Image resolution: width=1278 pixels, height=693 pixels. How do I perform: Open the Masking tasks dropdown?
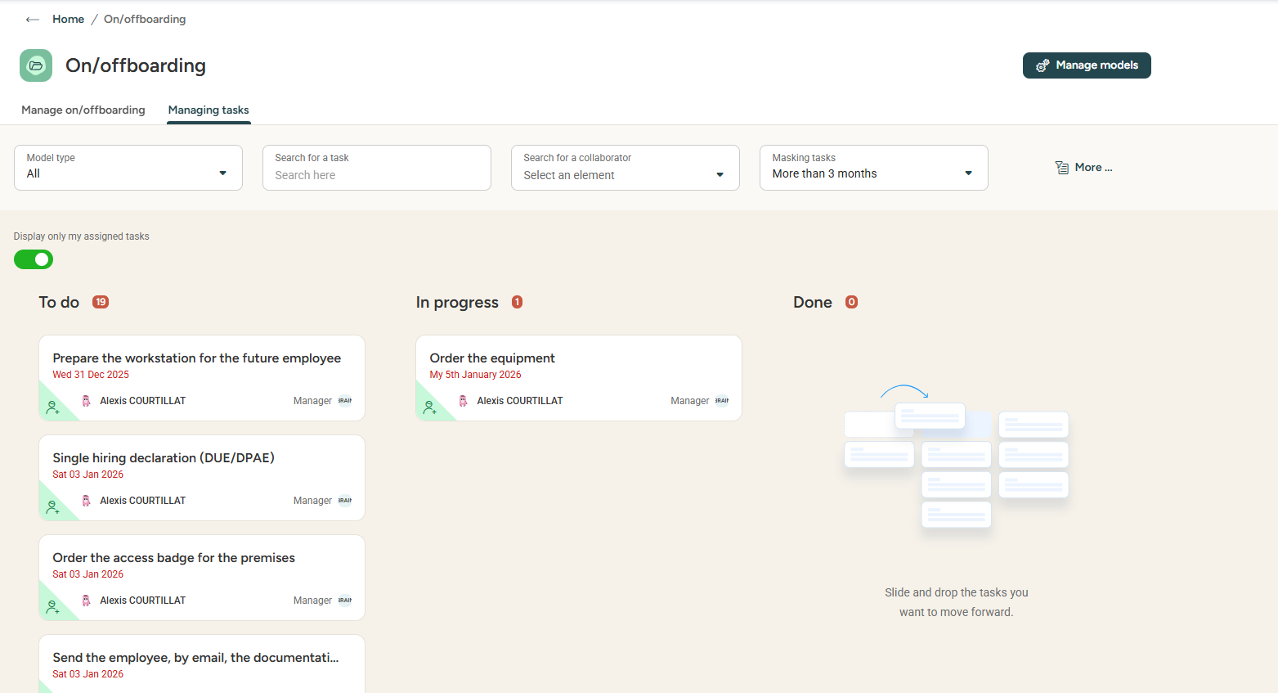(x=873, y=168)
